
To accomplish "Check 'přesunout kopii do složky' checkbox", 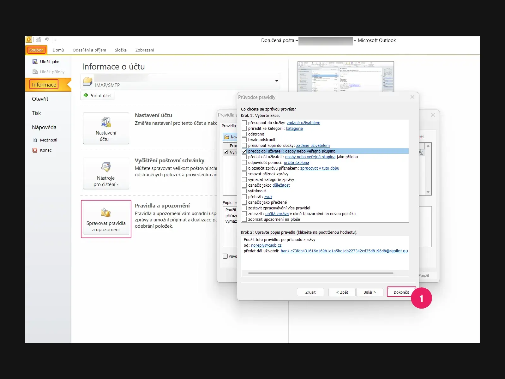I will point(244,145).
